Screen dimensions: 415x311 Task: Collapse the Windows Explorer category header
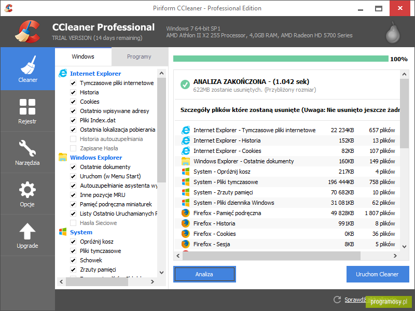[x=96, y=158]
